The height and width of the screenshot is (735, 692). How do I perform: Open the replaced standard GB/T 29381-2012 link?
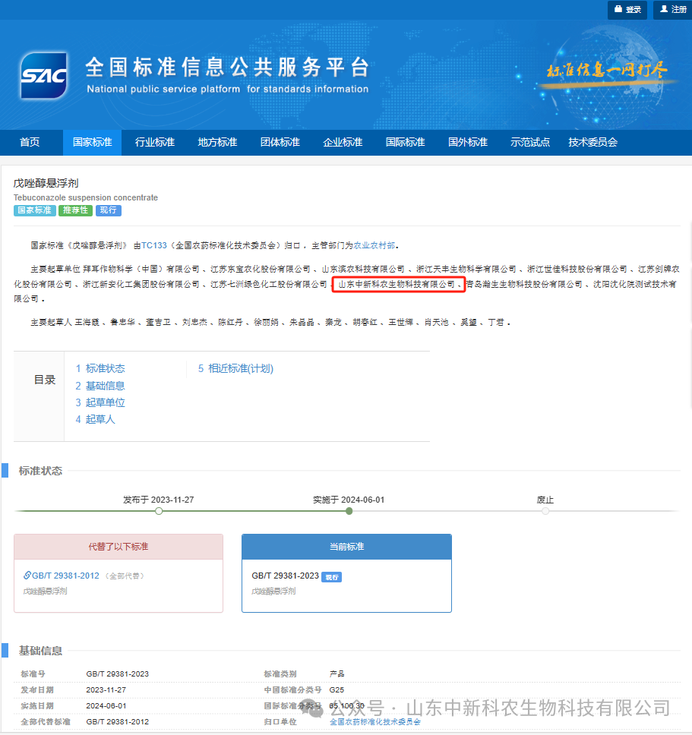pos(65,576)
